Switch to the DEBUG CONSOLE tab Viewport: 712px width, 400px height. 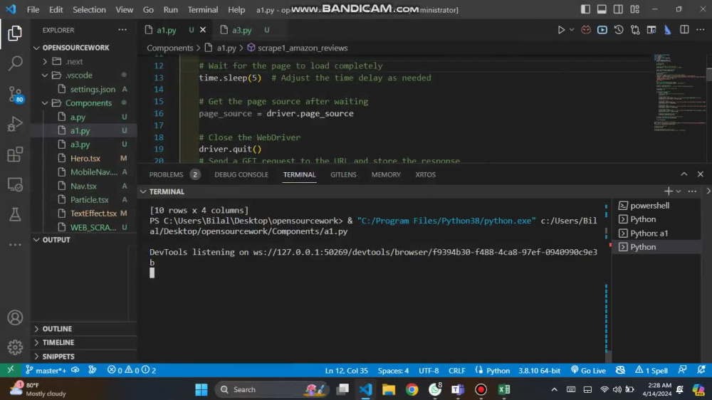click(241, 175)
